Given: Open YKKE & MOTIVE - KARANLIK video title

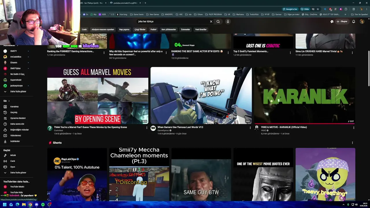Looking at the screenshot, I should click(284, 127).
